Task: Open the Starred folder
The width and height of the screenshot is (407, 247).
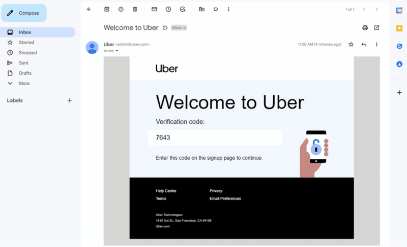Action: point(27,43)
